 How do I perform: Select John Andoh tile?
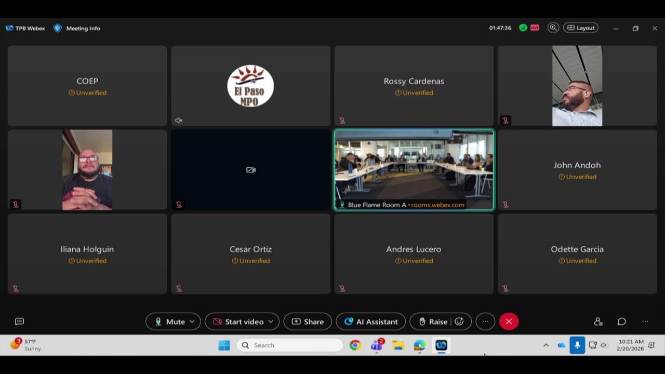[x=577, y=170]
